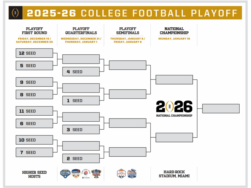Click the 1 SEED quarterfinal box
The height and width of the screenshot is (188, 251).
[81, 101]
